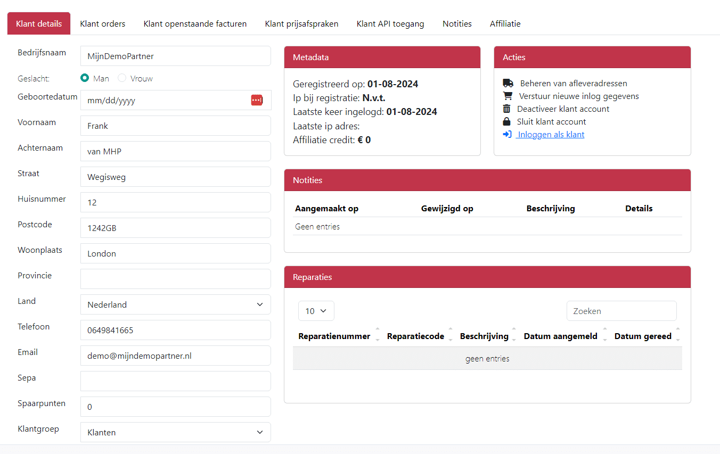The width and height of the screenshot is (720, 454).
Task: Click the geen entries row in Reparaties
Action: 487,359
